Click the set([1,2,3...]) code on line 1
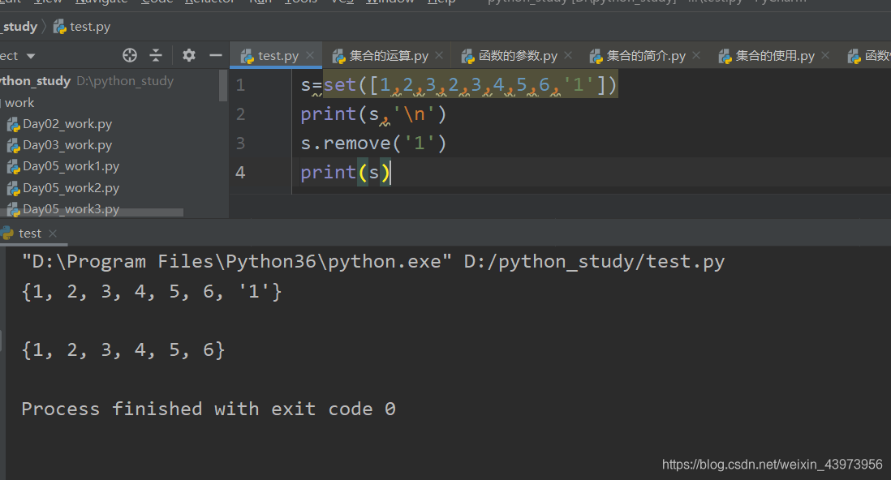This screenshot has height=480, width=891. (x=471, y=84)
